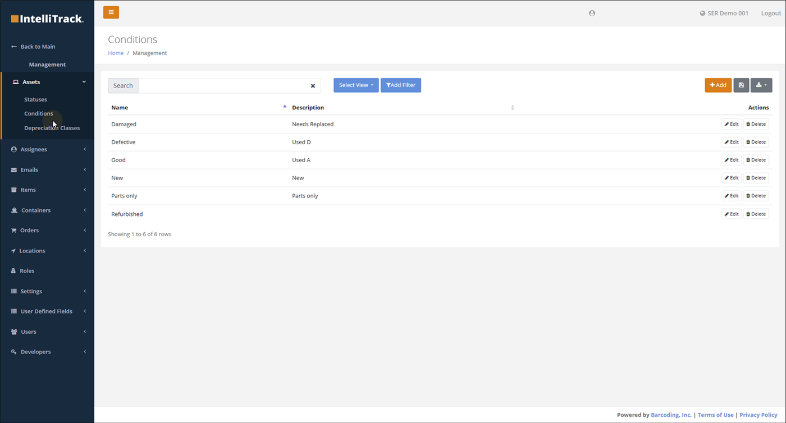Edit the Defective condition row

click(x=732, y=142)
